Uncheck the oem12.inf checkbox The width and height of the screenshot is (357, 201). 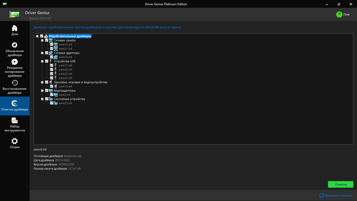click(x=51, y=44)
